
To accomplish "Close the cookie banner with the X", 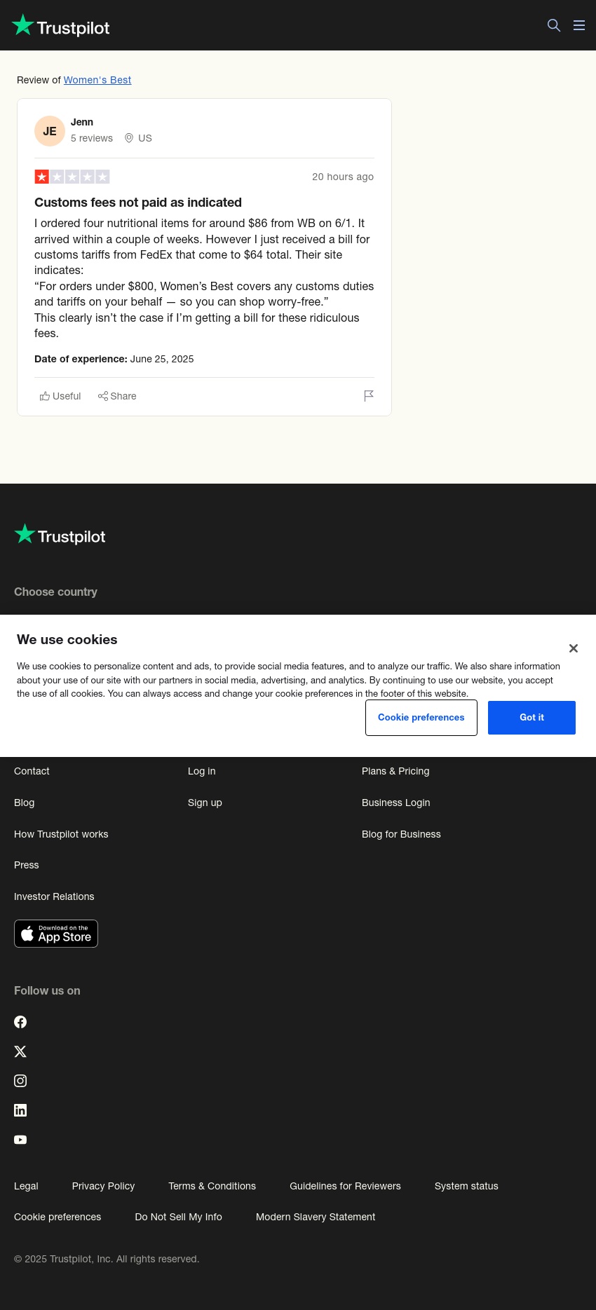I will (574, 648).
